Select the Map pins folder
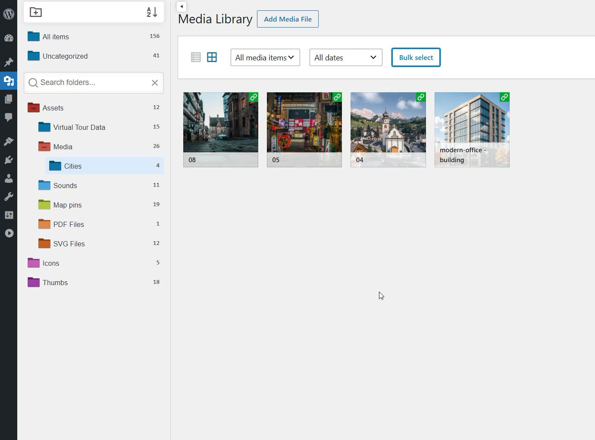Screen dimensions: 595x440 (x=99, y=205)
